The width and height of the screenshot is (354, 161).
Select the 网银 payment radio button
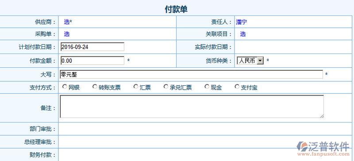point(65,87)
